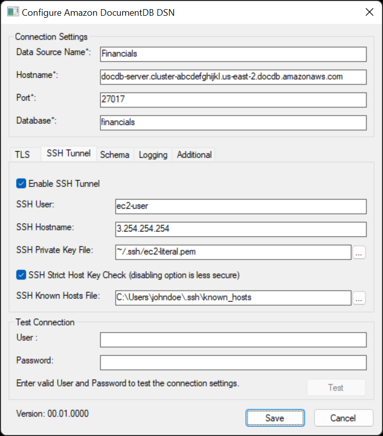Toggle SSH Strict Host Key Check checkbox
383x436 pixels.
[21, 275]
